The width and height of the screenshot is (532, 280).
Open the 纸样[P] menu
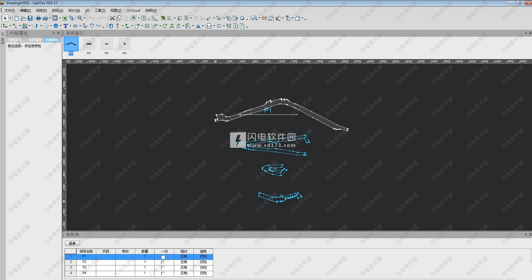[41, 10]
